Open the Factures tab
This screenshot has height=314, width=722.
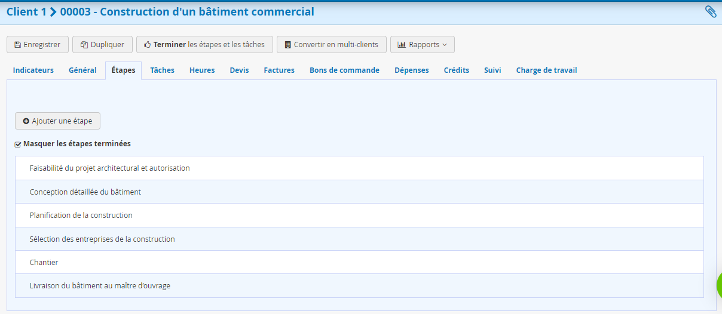(279, 70)
